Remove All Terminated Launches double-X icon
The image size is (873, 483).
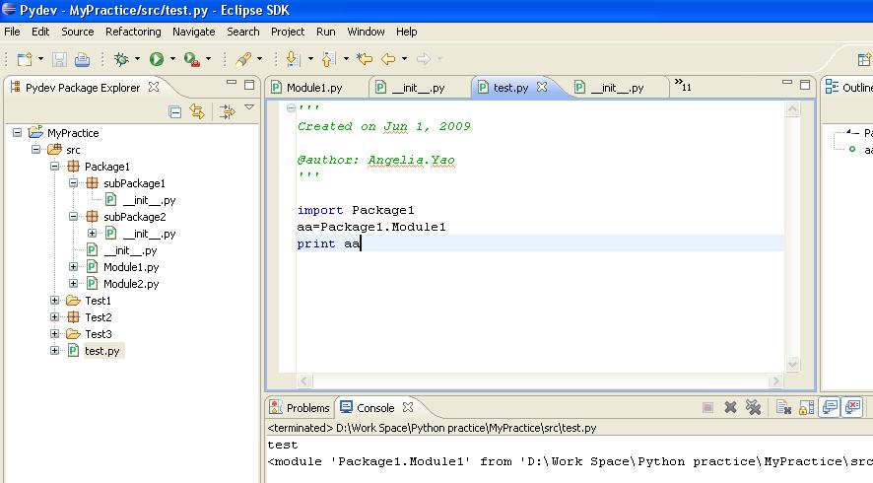[x=754, y=408]
